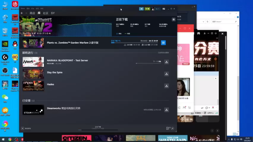
Task: Pause the Plants vs. Zombies download
Action: click(163, 43)
